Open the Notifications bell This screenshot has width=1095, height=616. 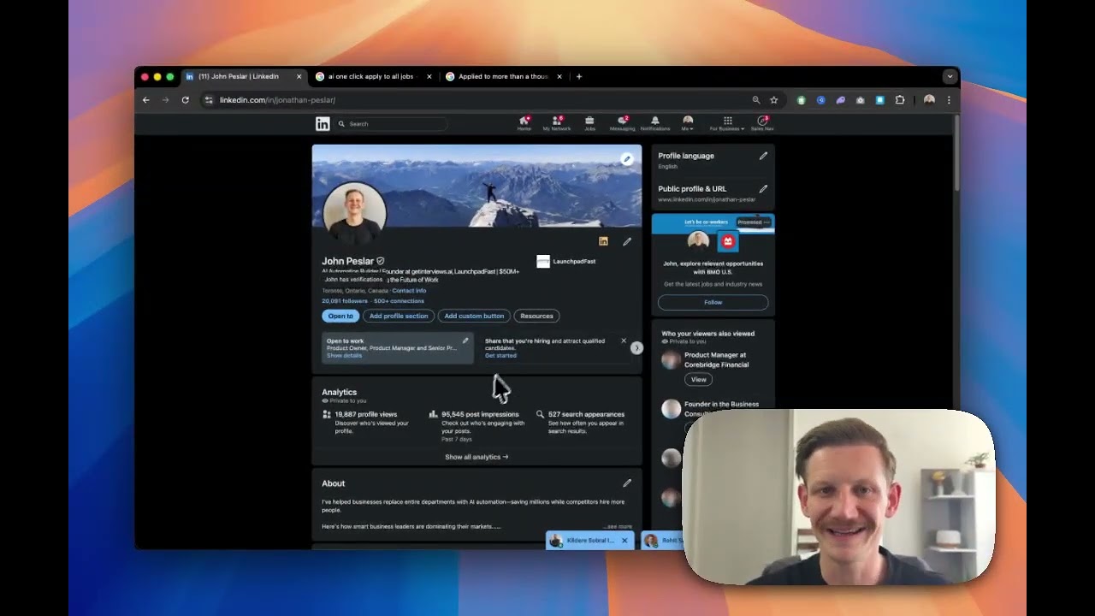click(x=654, y=124)
